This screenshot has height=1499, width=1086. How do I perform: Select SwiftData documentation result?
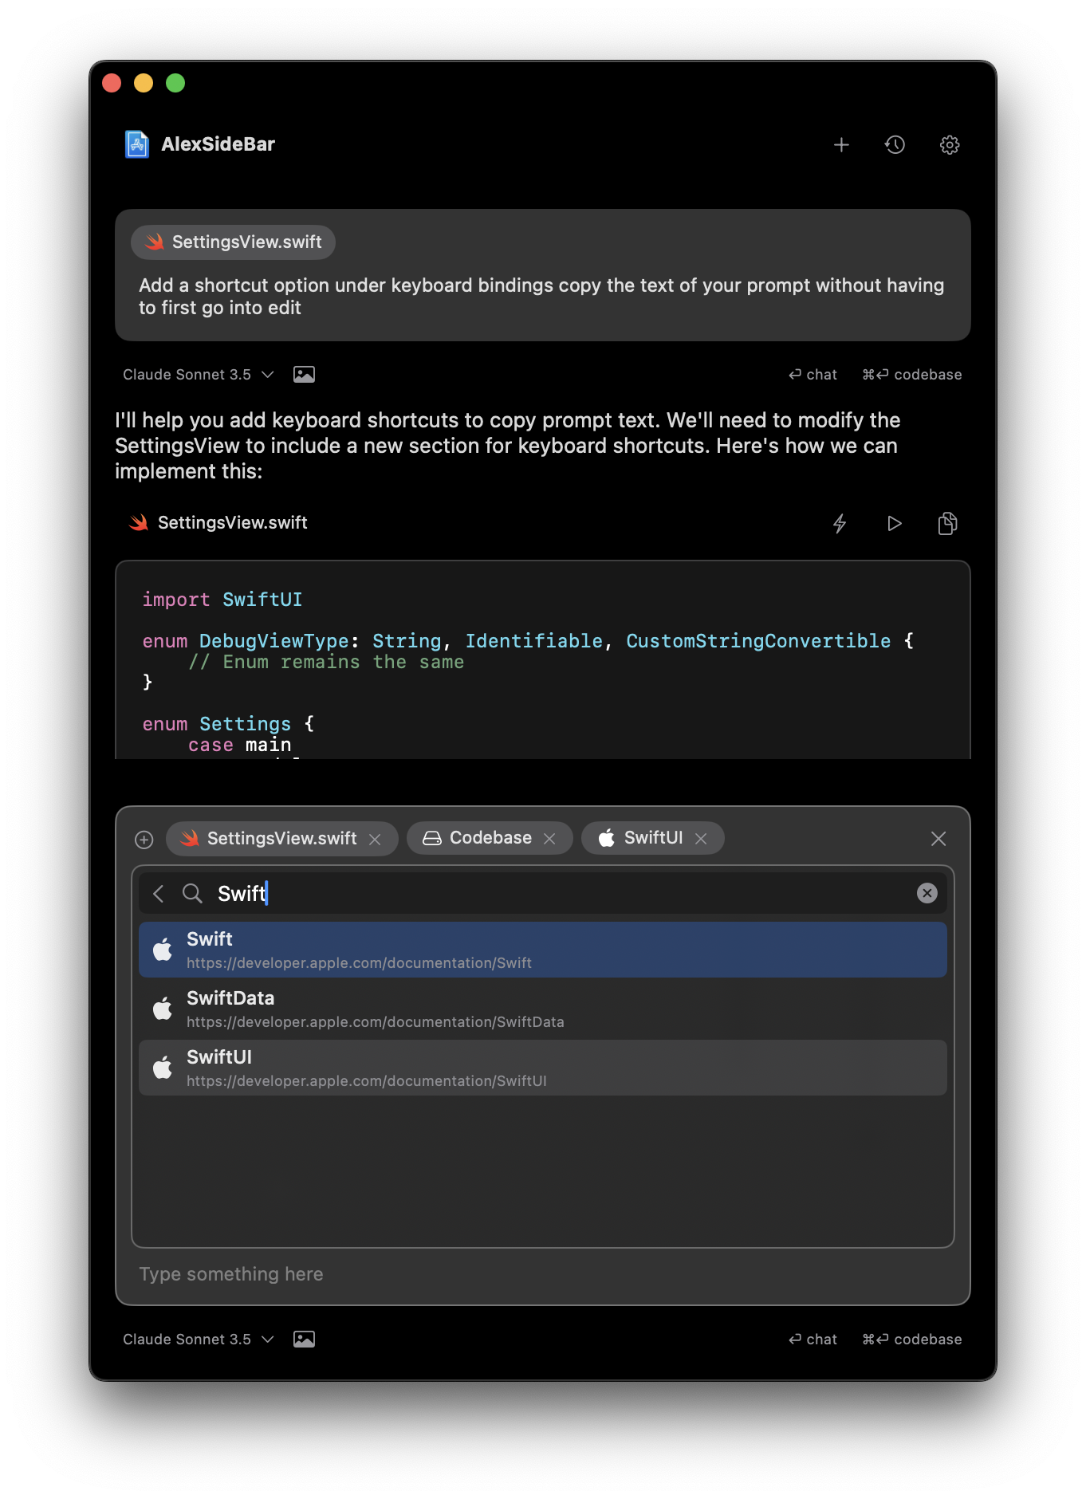543,1009
